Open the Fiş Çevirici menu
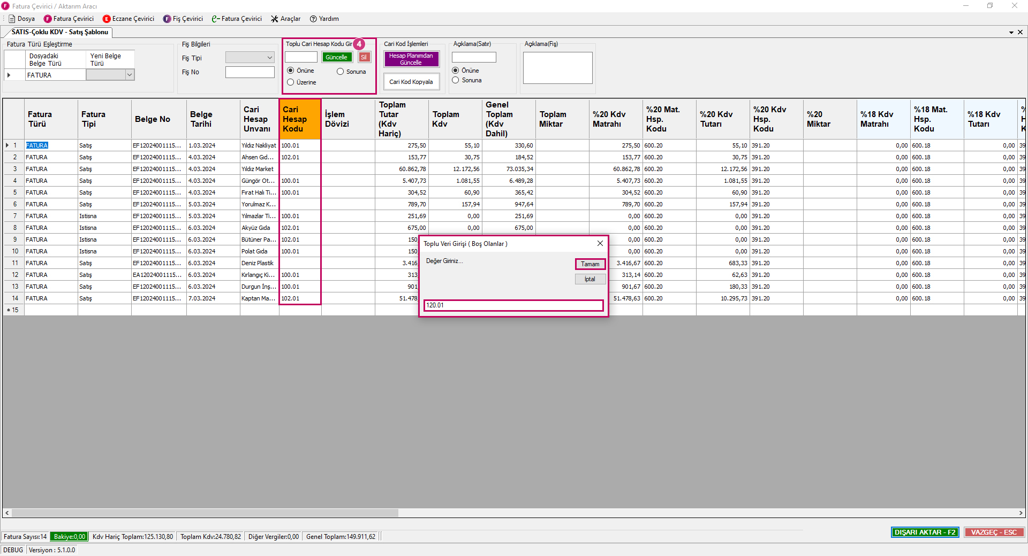Viewport: 1028px width, 556px height. pos(183,19)
